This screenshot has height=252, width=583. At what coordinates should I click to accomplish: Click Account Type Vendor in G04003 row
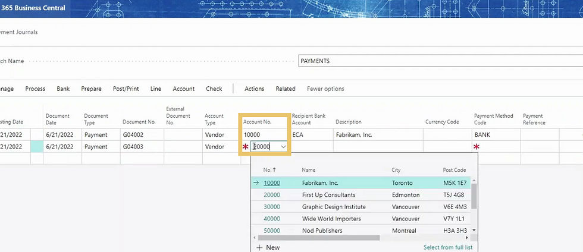pyautogui.click(x=221, y=146)
